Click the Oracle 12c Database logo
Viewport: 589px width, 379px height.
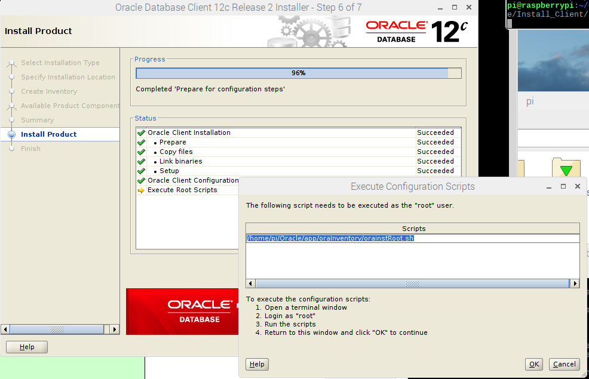pyautogui.click(x=416, y=32)
